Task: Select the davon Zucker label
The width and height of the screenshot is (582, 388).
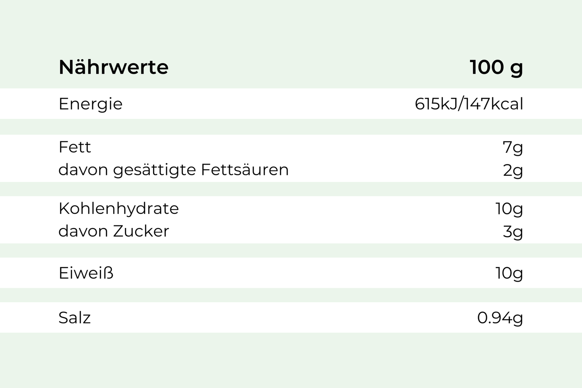Action: [114, 231]
